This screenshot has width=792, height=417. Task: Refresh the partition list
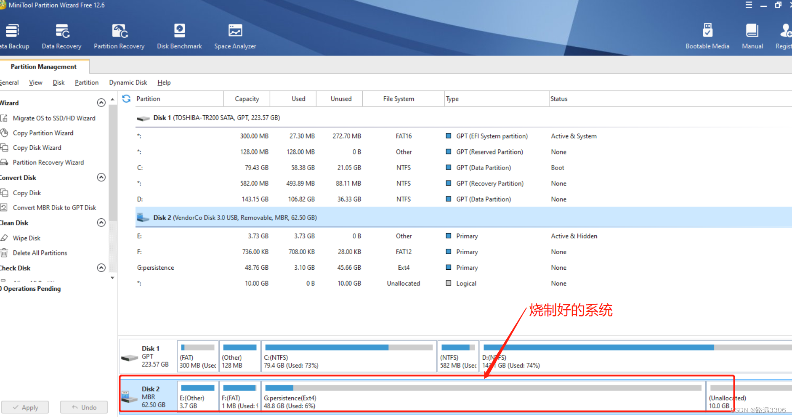(x=126, y=98)
